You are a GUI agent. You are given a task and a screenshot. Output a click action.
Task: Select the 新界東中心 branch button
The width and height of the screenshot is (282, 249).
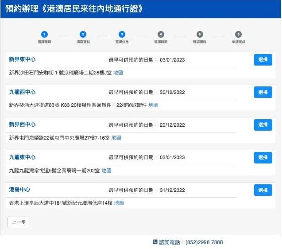pos(263,60)
